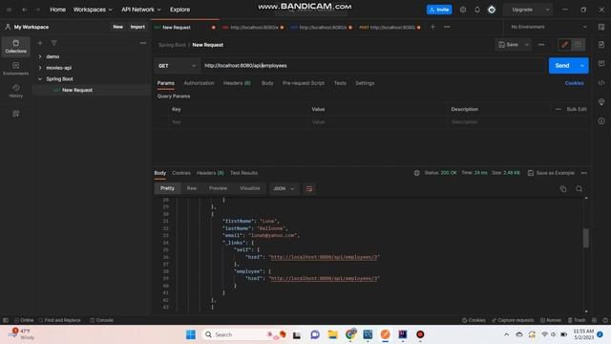This screenshot has width=611, height=344.
Task: Open the code snippet icon in the right sidebar
Action: coord(601,83)
